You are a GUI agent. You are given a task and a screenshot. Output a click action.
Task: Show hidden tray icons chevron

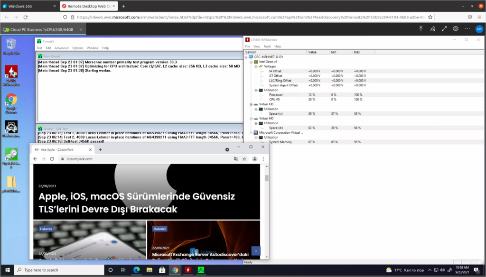coord(430,270)
